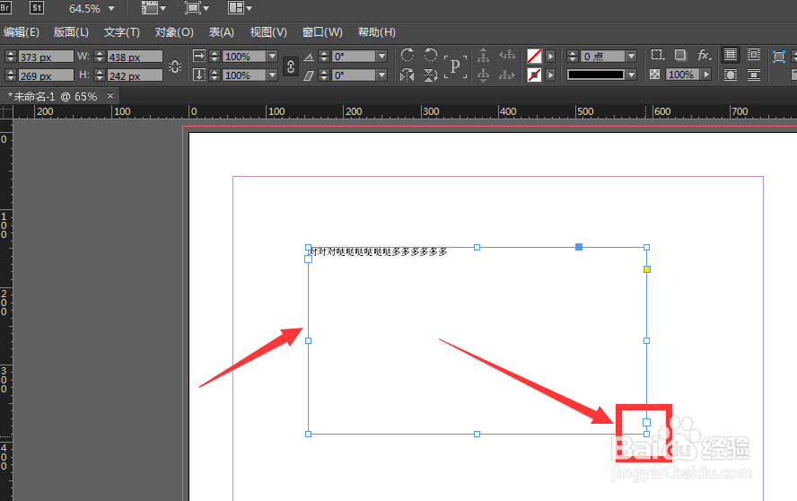Screen dimensions: 797x501
Task: Step the width W value spinner
Action: [x=100, y=57]
